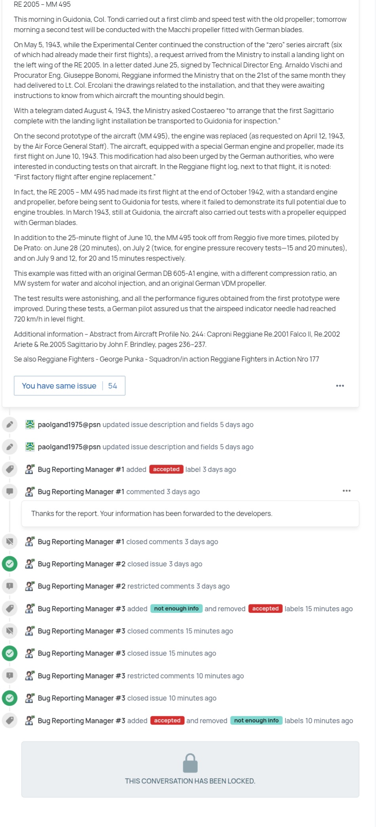Click Bug Reporting Manager #2 on the closed issue event

[x=82, y=564]
